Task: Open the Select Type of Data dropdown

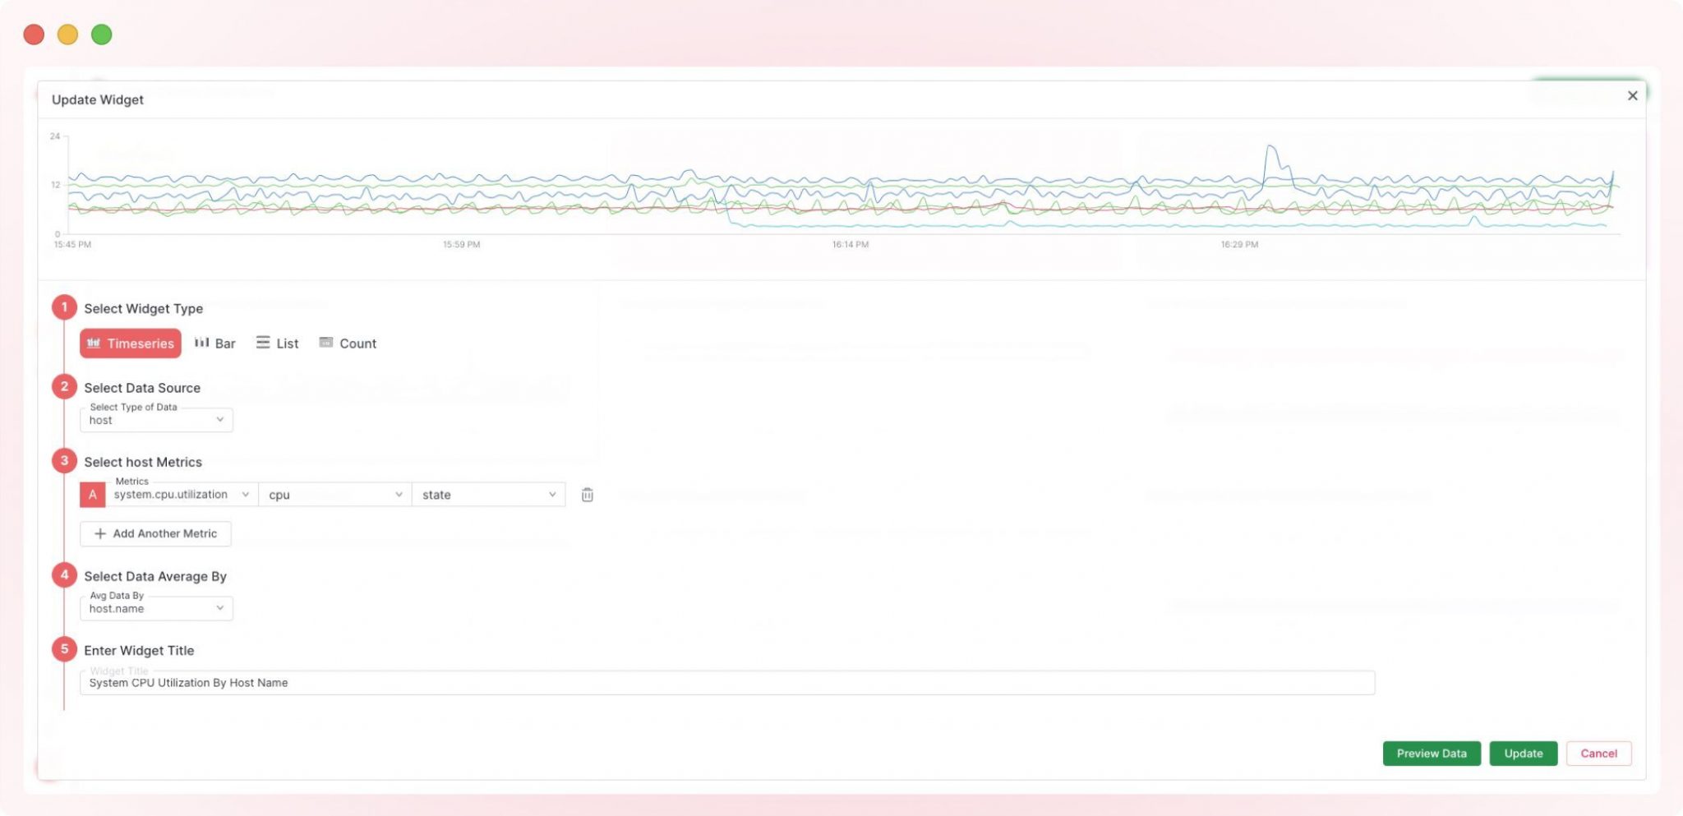Action: [155, 420]
